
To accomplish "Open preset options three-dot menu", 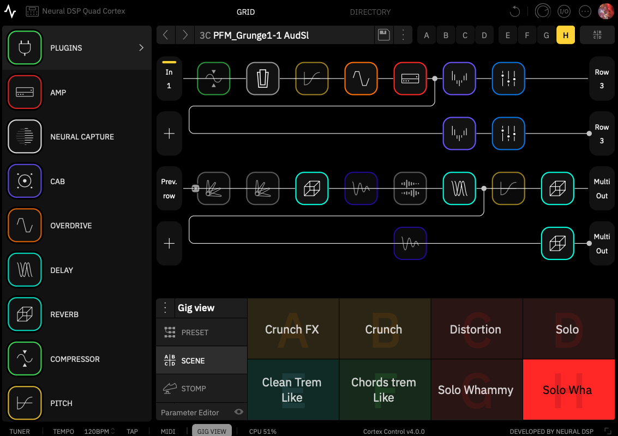I will click(403, 35).
